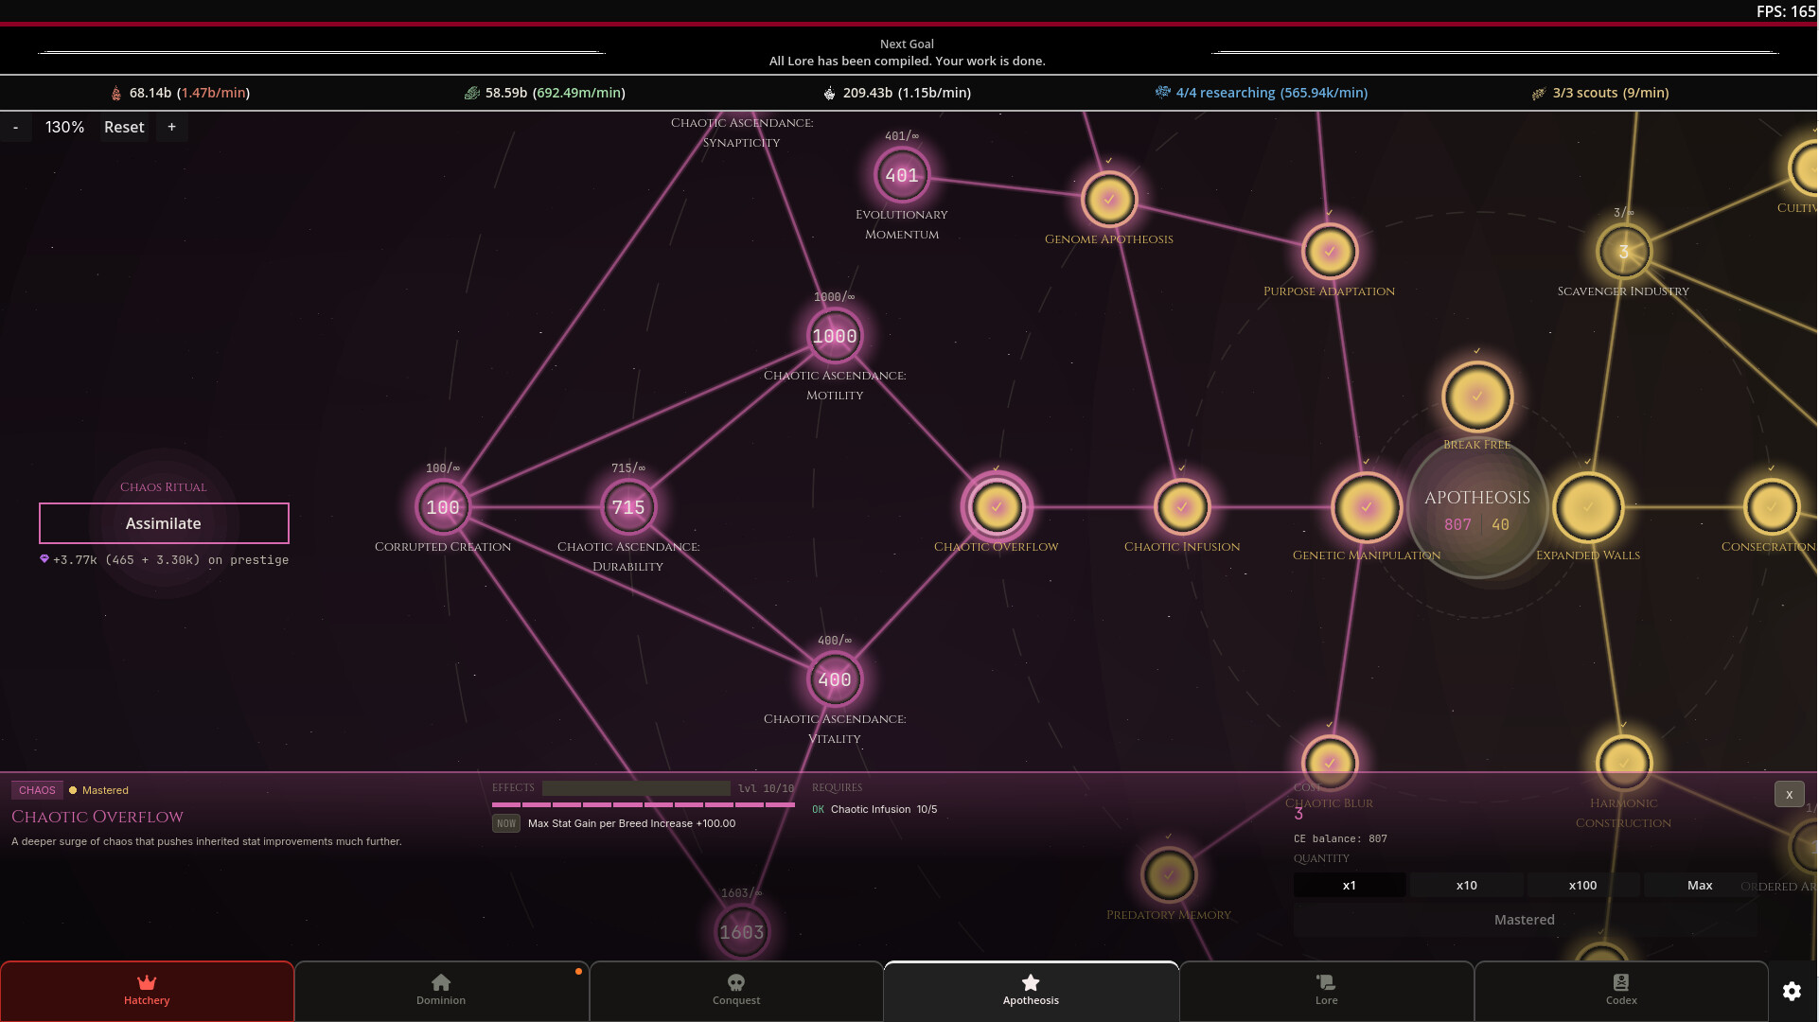Select Chaotic Ascendance: Motility node
Viewport: 1819px width, 1022px height.
835,336
